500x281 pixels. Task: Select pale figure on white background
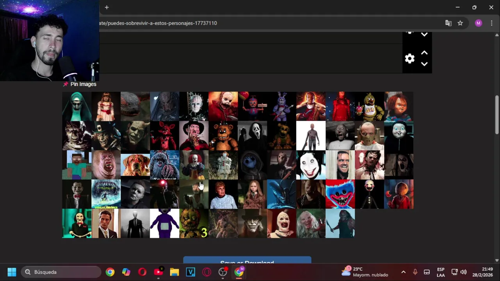tap(311, 135)
